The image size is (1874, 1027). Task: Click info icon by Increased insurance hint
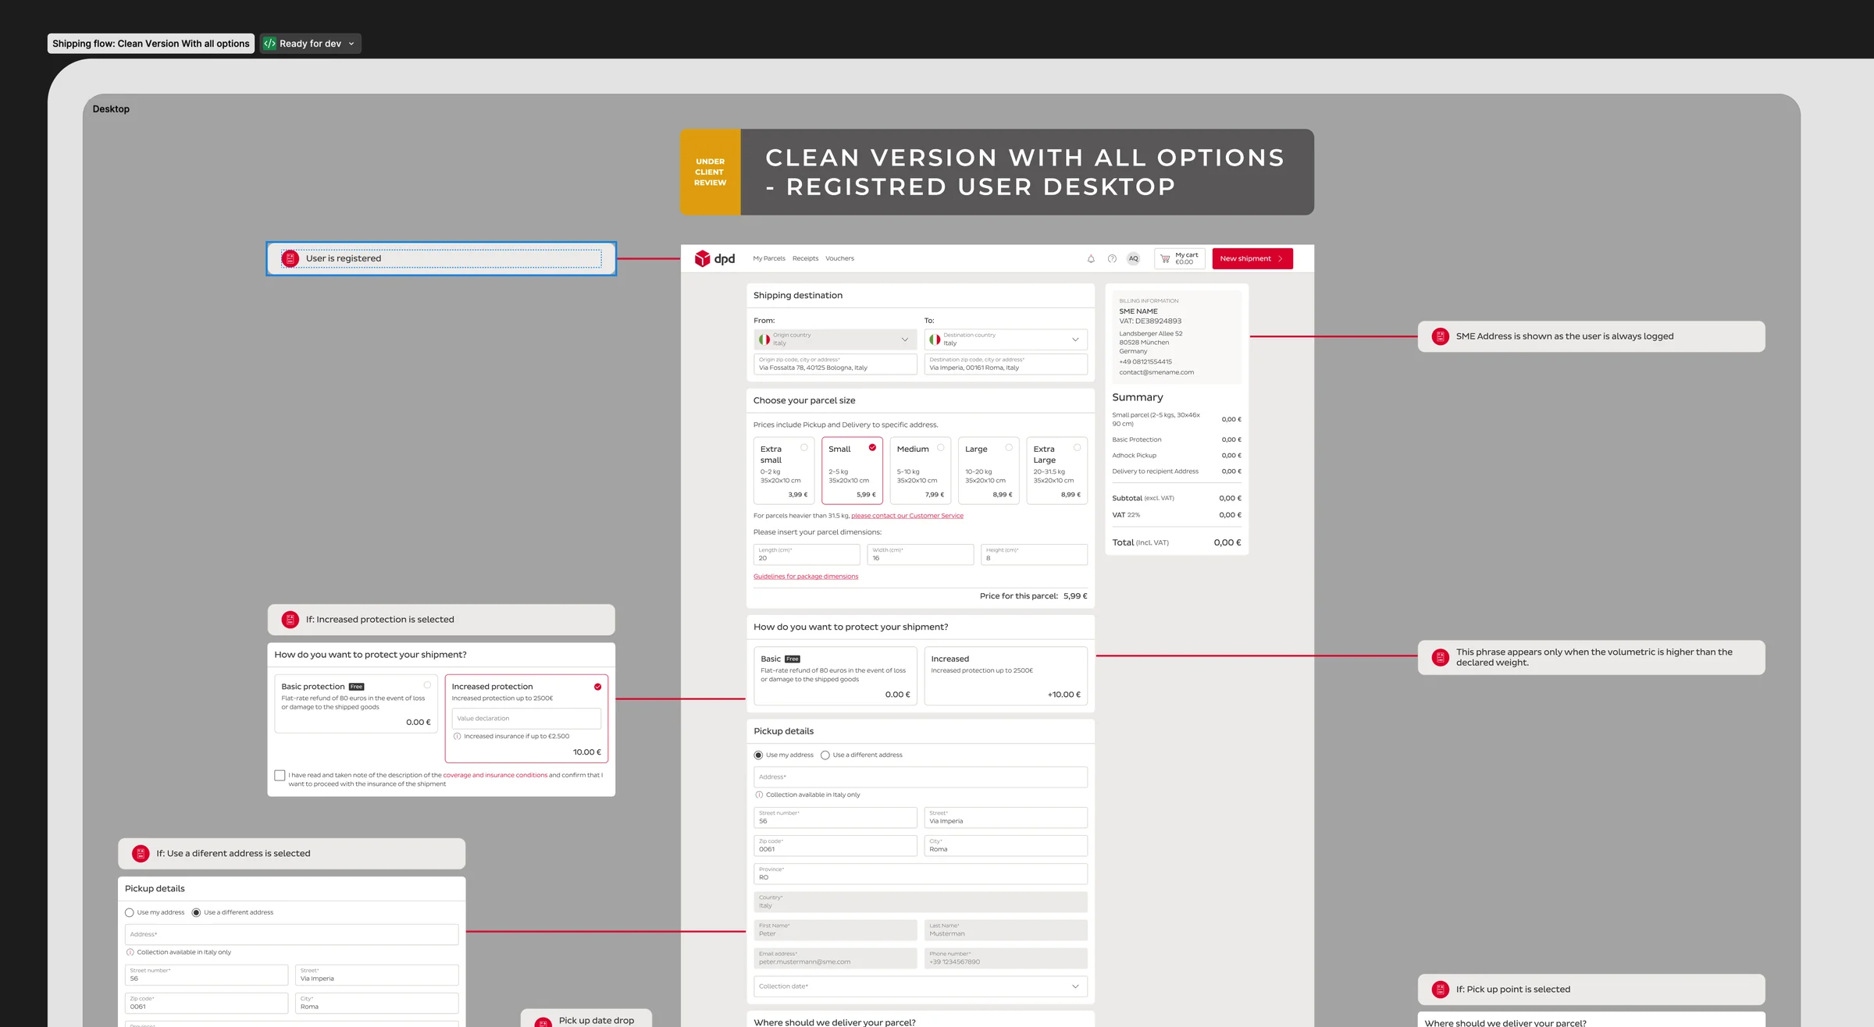[457, 737]
